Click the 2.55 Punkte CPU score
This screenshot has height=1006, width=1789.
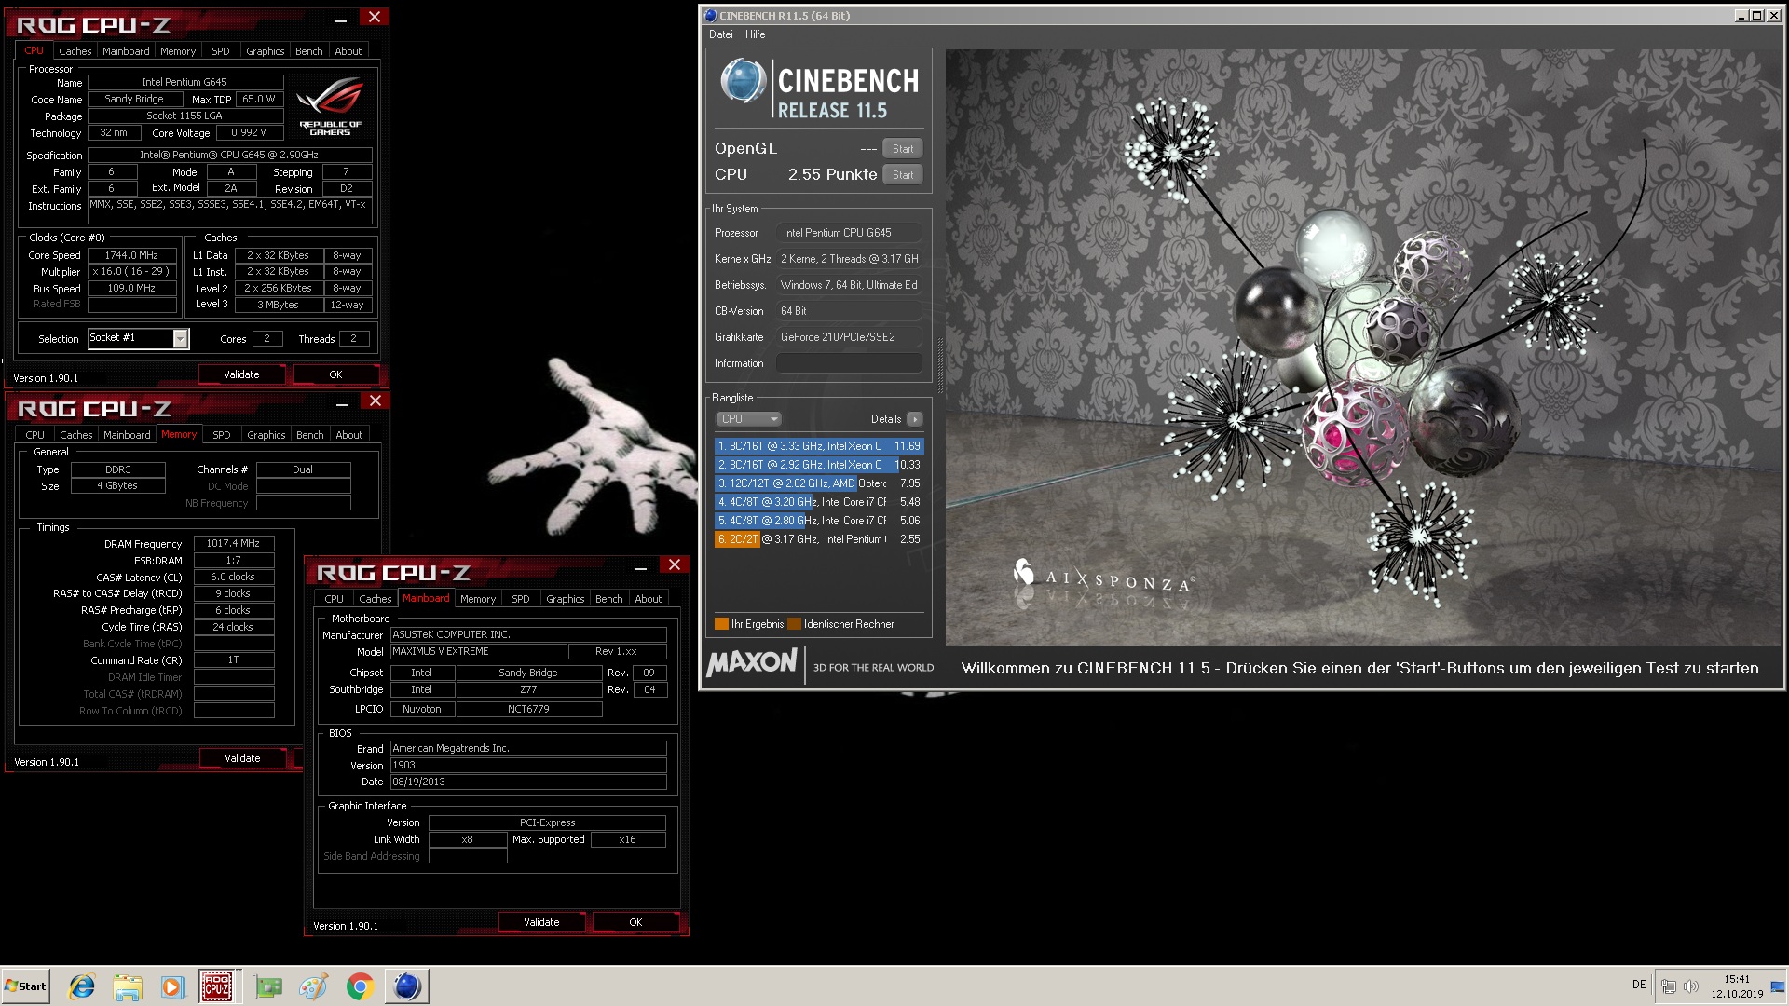pos(832,175)
